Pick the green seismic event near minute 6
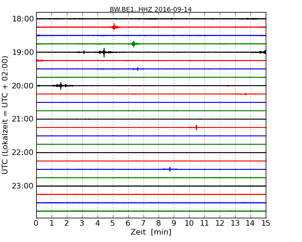This screenshot has height=242, width=302. [x=134, y=44]
